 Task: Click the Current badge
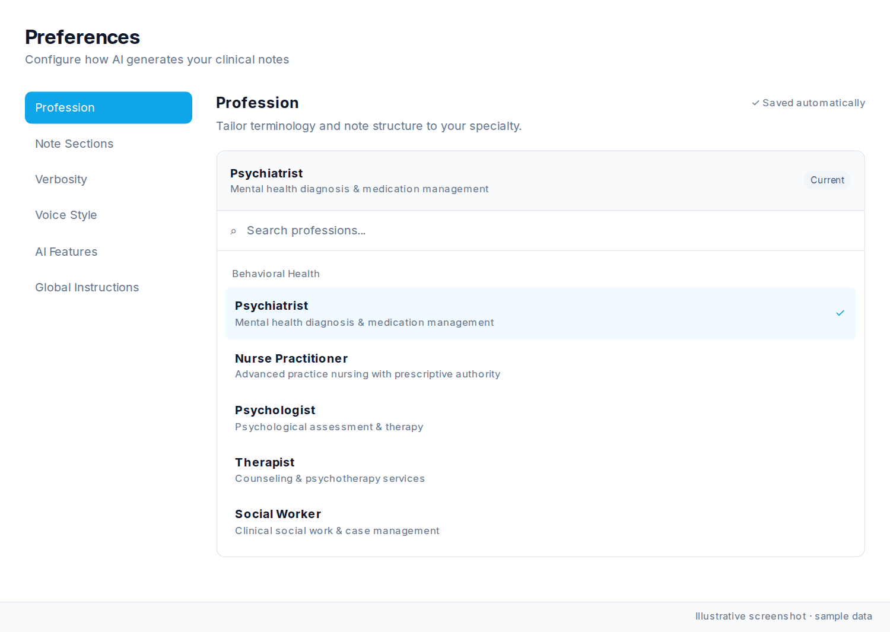coord(827,180)
